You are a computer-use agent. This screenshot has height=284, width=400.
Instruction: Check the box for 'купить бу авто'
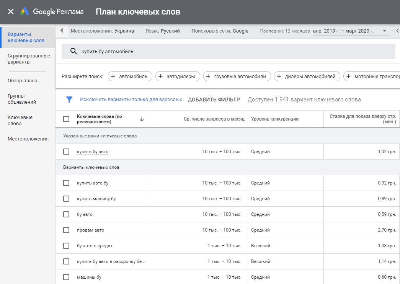coord(66,152)
